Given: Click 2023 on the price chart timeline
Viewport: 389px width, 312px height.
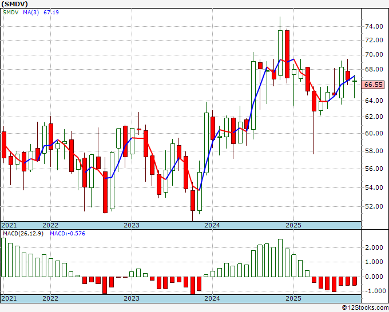Looking at the screenshot, I should coord(132,225).
